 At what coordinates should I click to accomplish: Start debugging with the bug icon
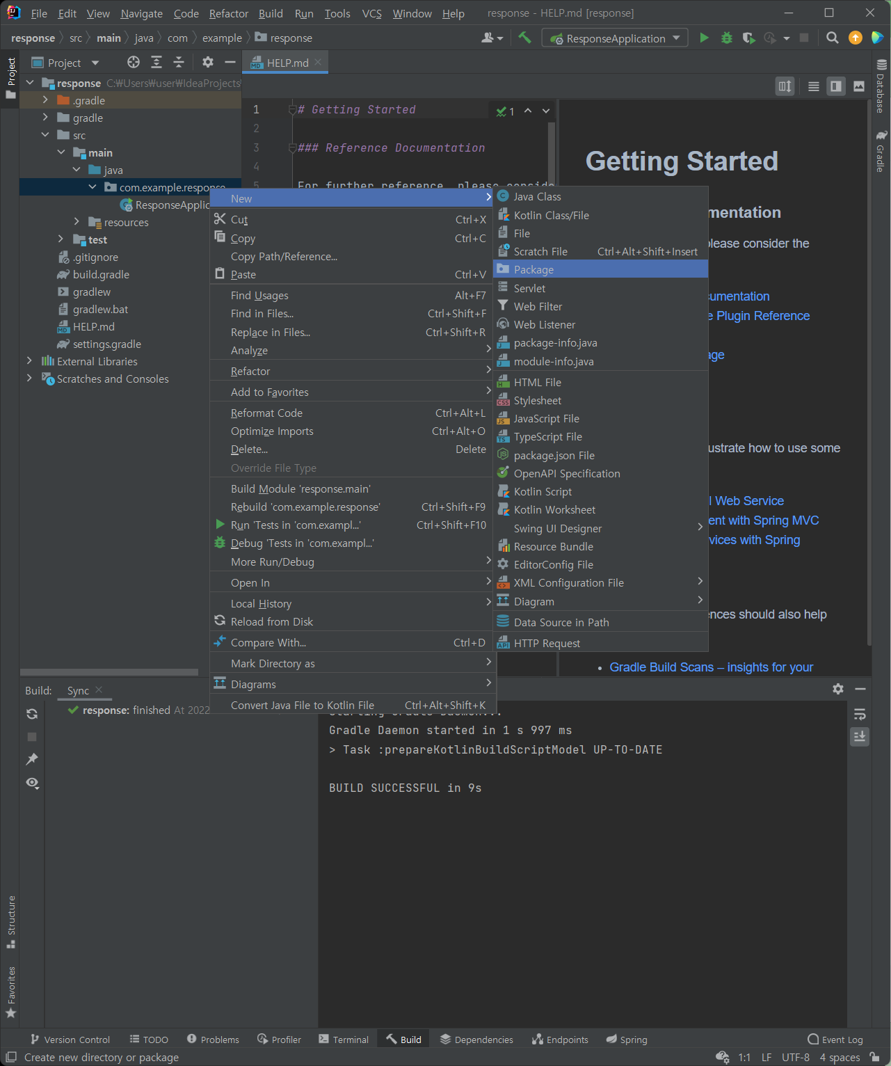(x=727, y=38)
